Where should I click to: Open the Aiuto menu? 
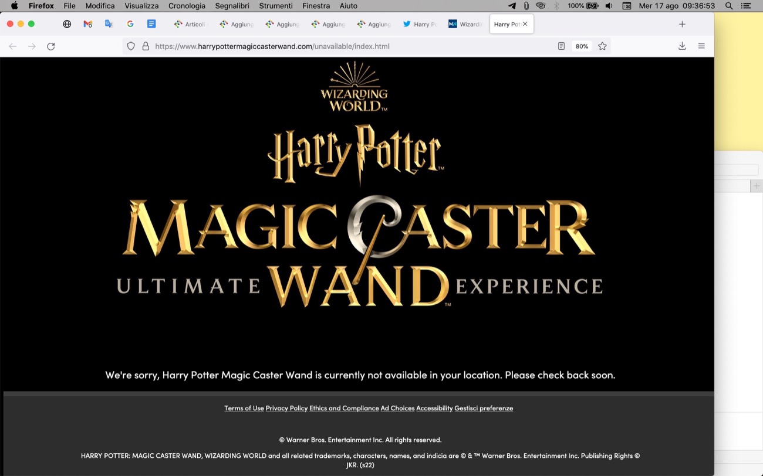click(x=347, y=6)
